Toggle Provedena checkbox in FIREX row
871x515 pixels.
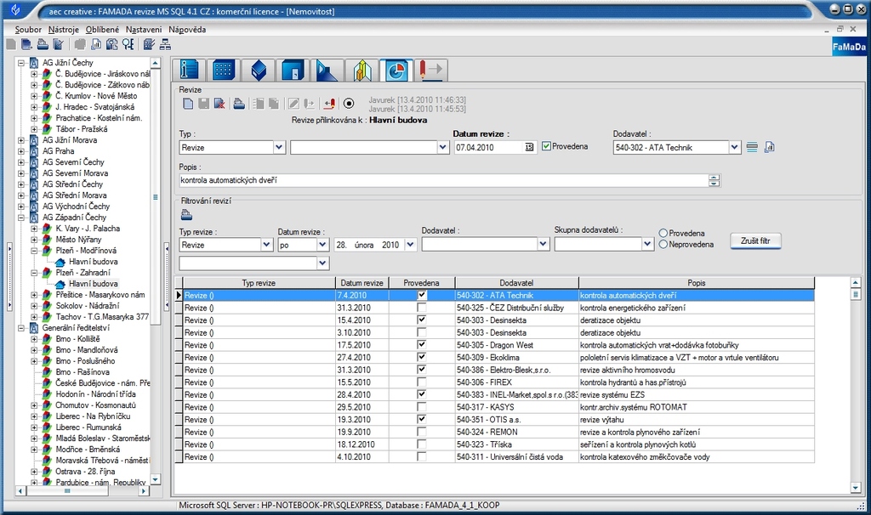pyautogui.click(x=422, y=382)
